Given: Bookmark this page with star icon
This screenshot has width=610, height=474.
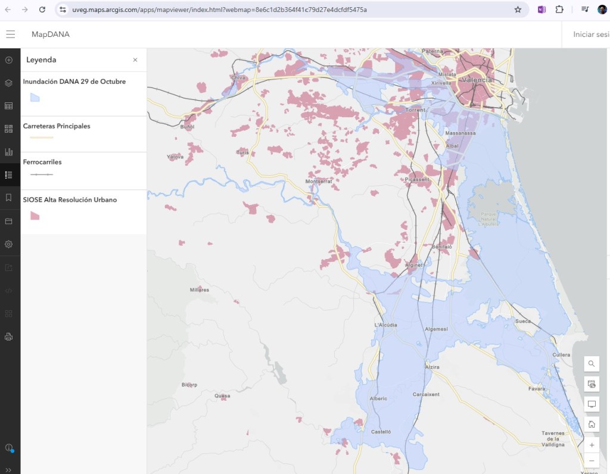Looking at the screenshot, I should tap(518, 10).
